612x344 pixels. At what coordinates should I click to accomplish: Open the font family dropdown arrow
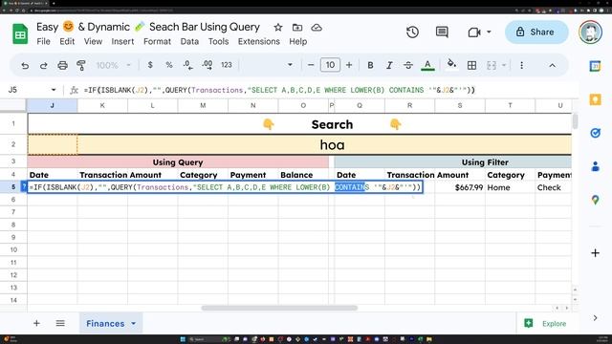tap(290, 65)
